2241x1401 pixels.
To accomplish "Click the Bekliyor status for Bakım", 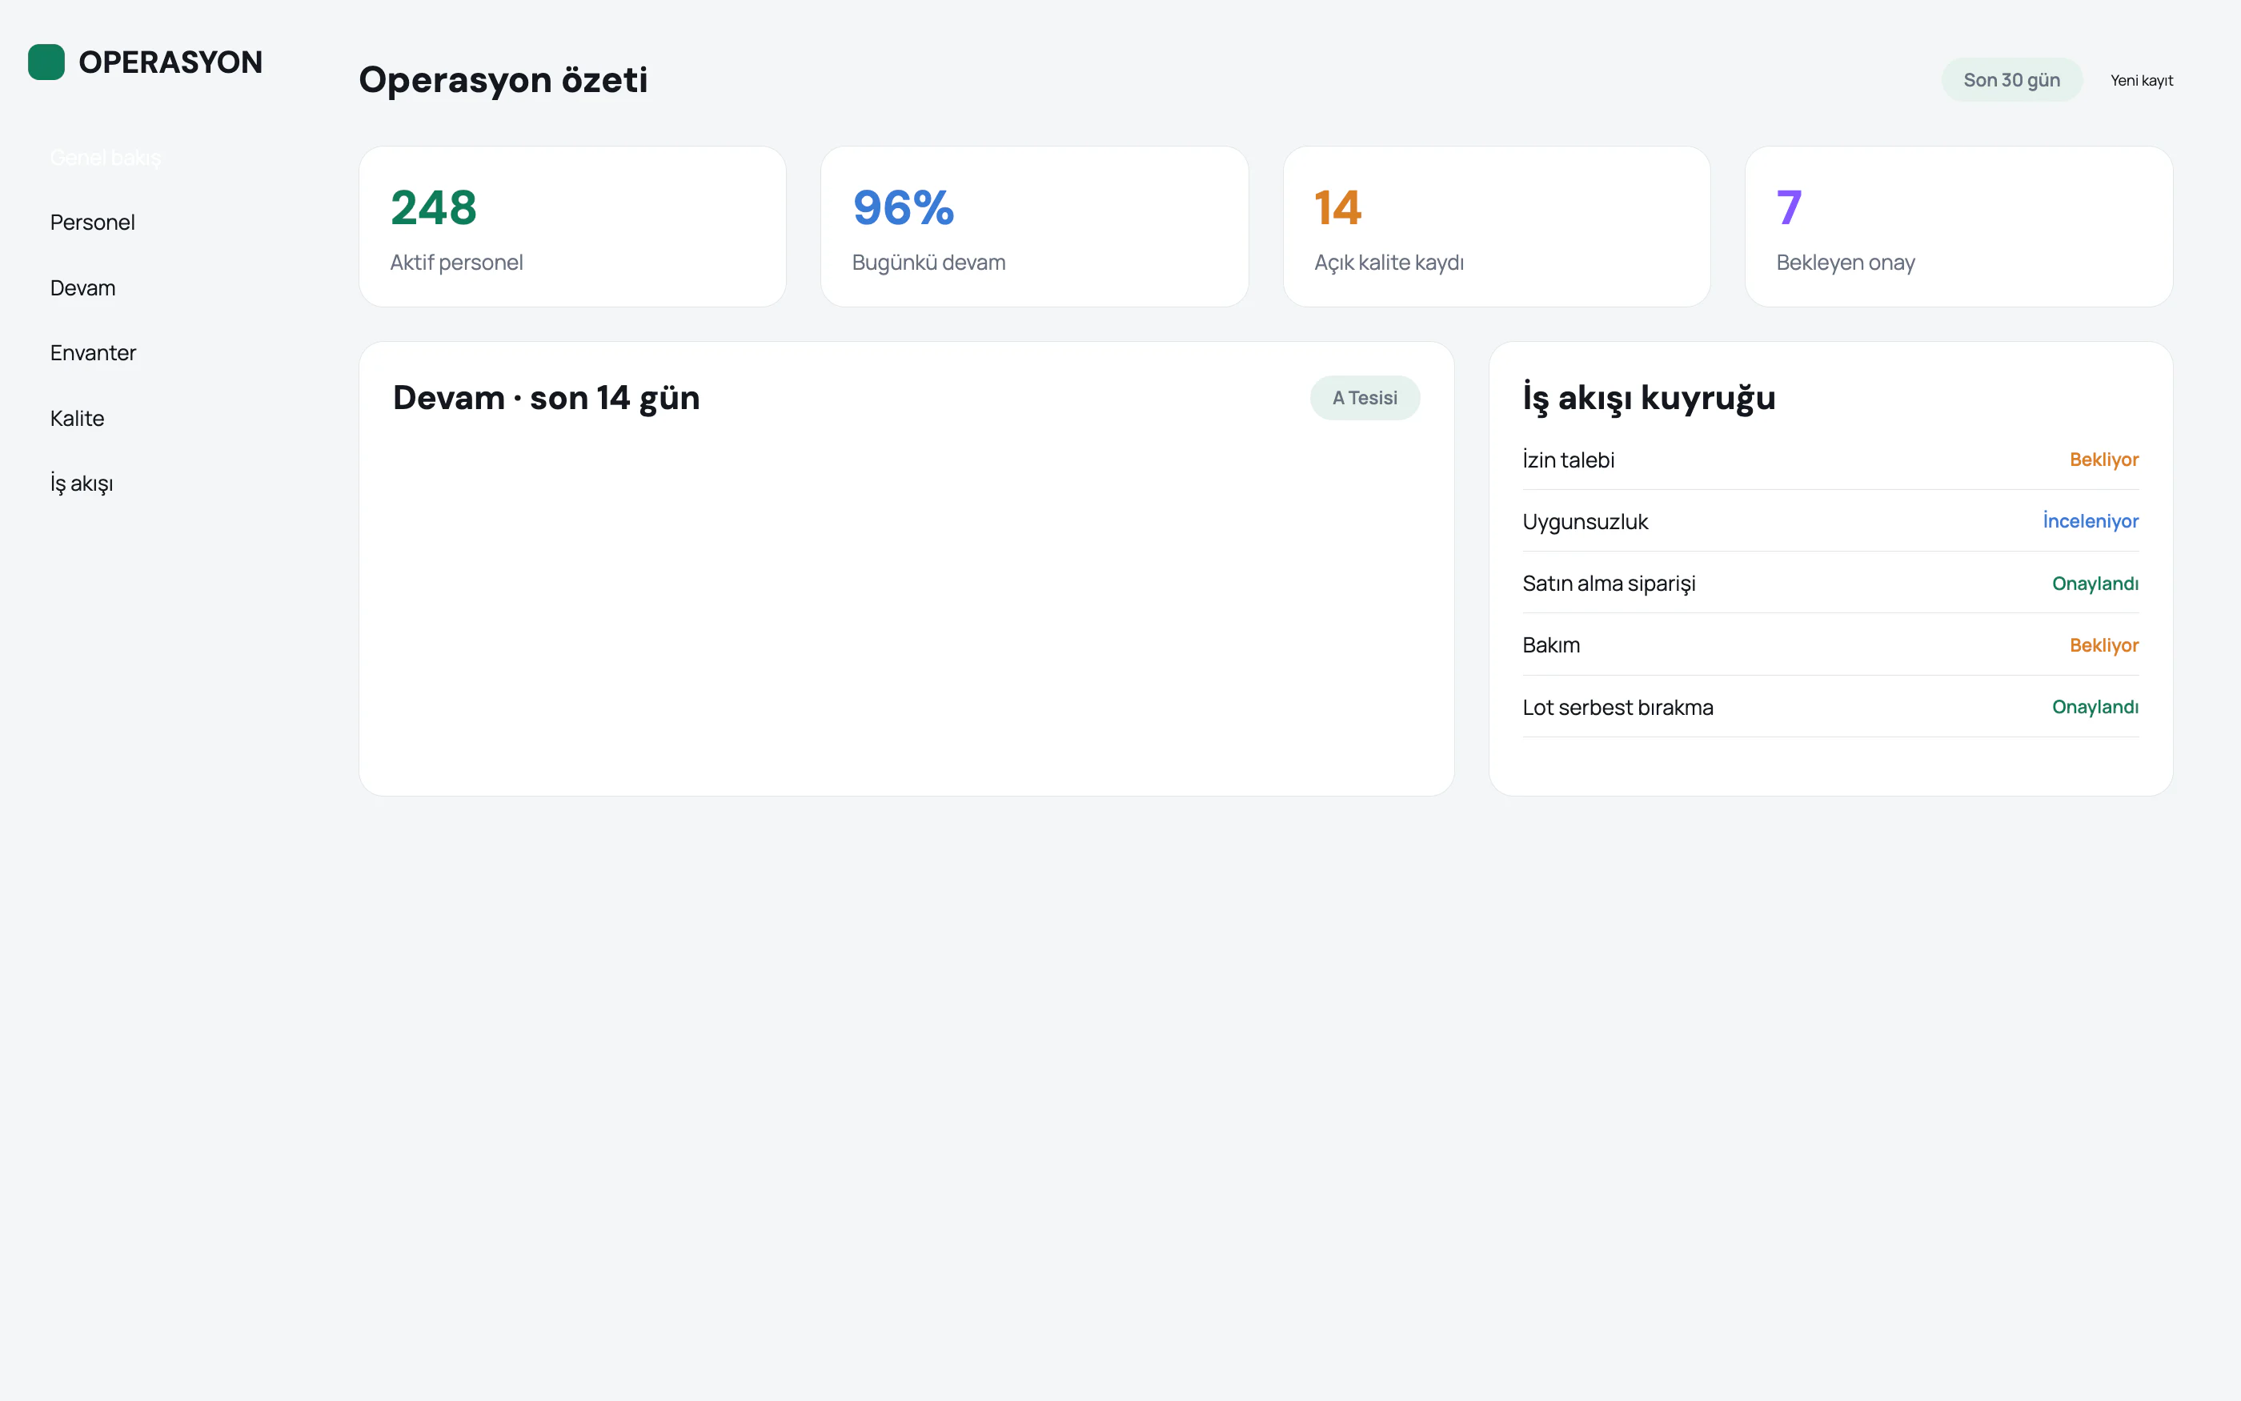I will tap(2104, 645).
